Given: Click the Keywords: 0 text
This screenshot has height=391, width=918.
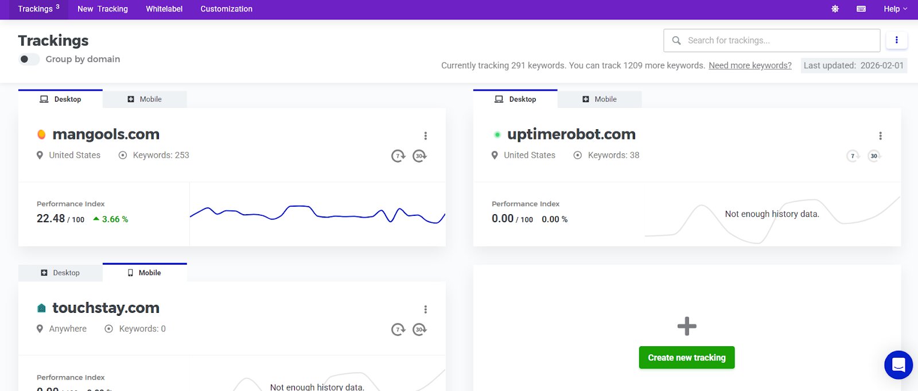Looking at the screenshot, I should click(x=142, y=329).
